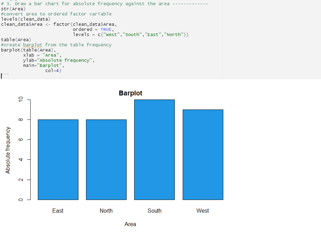Viewport: 321px width, 235px height.
Task: Click the y-axis tick label 10
Action: [21, 99]
